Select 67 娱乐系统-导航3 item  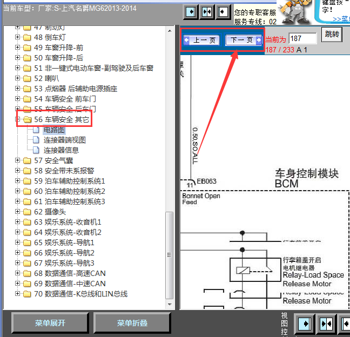click(x=64, y=263)
